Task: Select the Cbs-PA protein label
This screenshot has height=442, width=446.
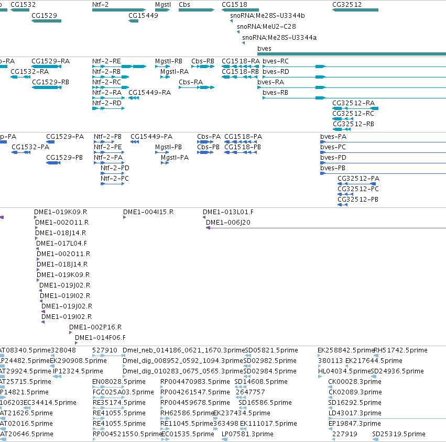Action: tap(209, 137)
